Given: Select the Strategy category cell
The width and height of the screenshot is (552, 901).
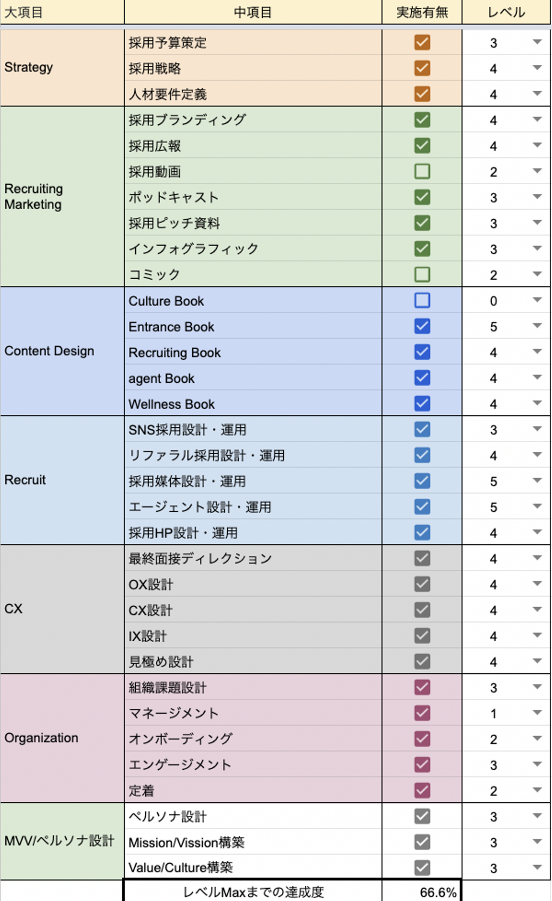Looking at the screenshot, I should point(62,68).
